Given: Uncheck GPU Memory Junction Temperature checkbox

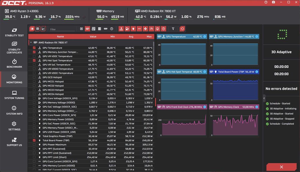Looking at the screenshot, I should point(34,52).
